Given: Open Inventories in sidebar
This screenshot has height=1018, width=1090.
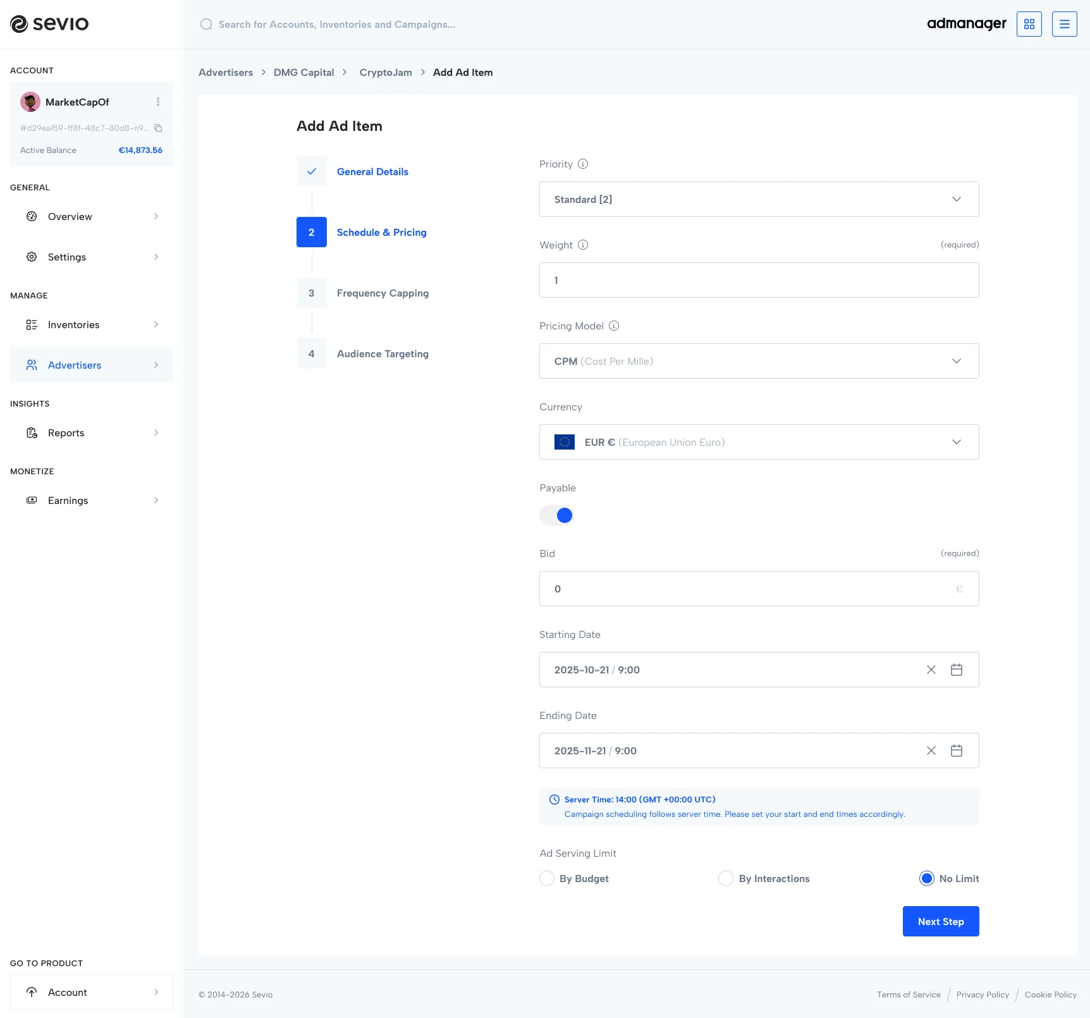Looking at the screenshot, I should pyautogui.click(x=92, y=324).
